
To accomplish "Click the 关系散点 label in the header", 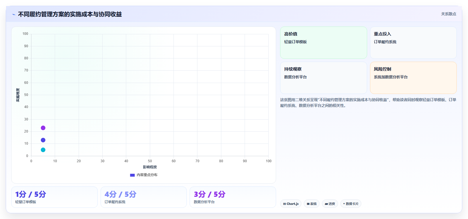I will coord(448,14).
